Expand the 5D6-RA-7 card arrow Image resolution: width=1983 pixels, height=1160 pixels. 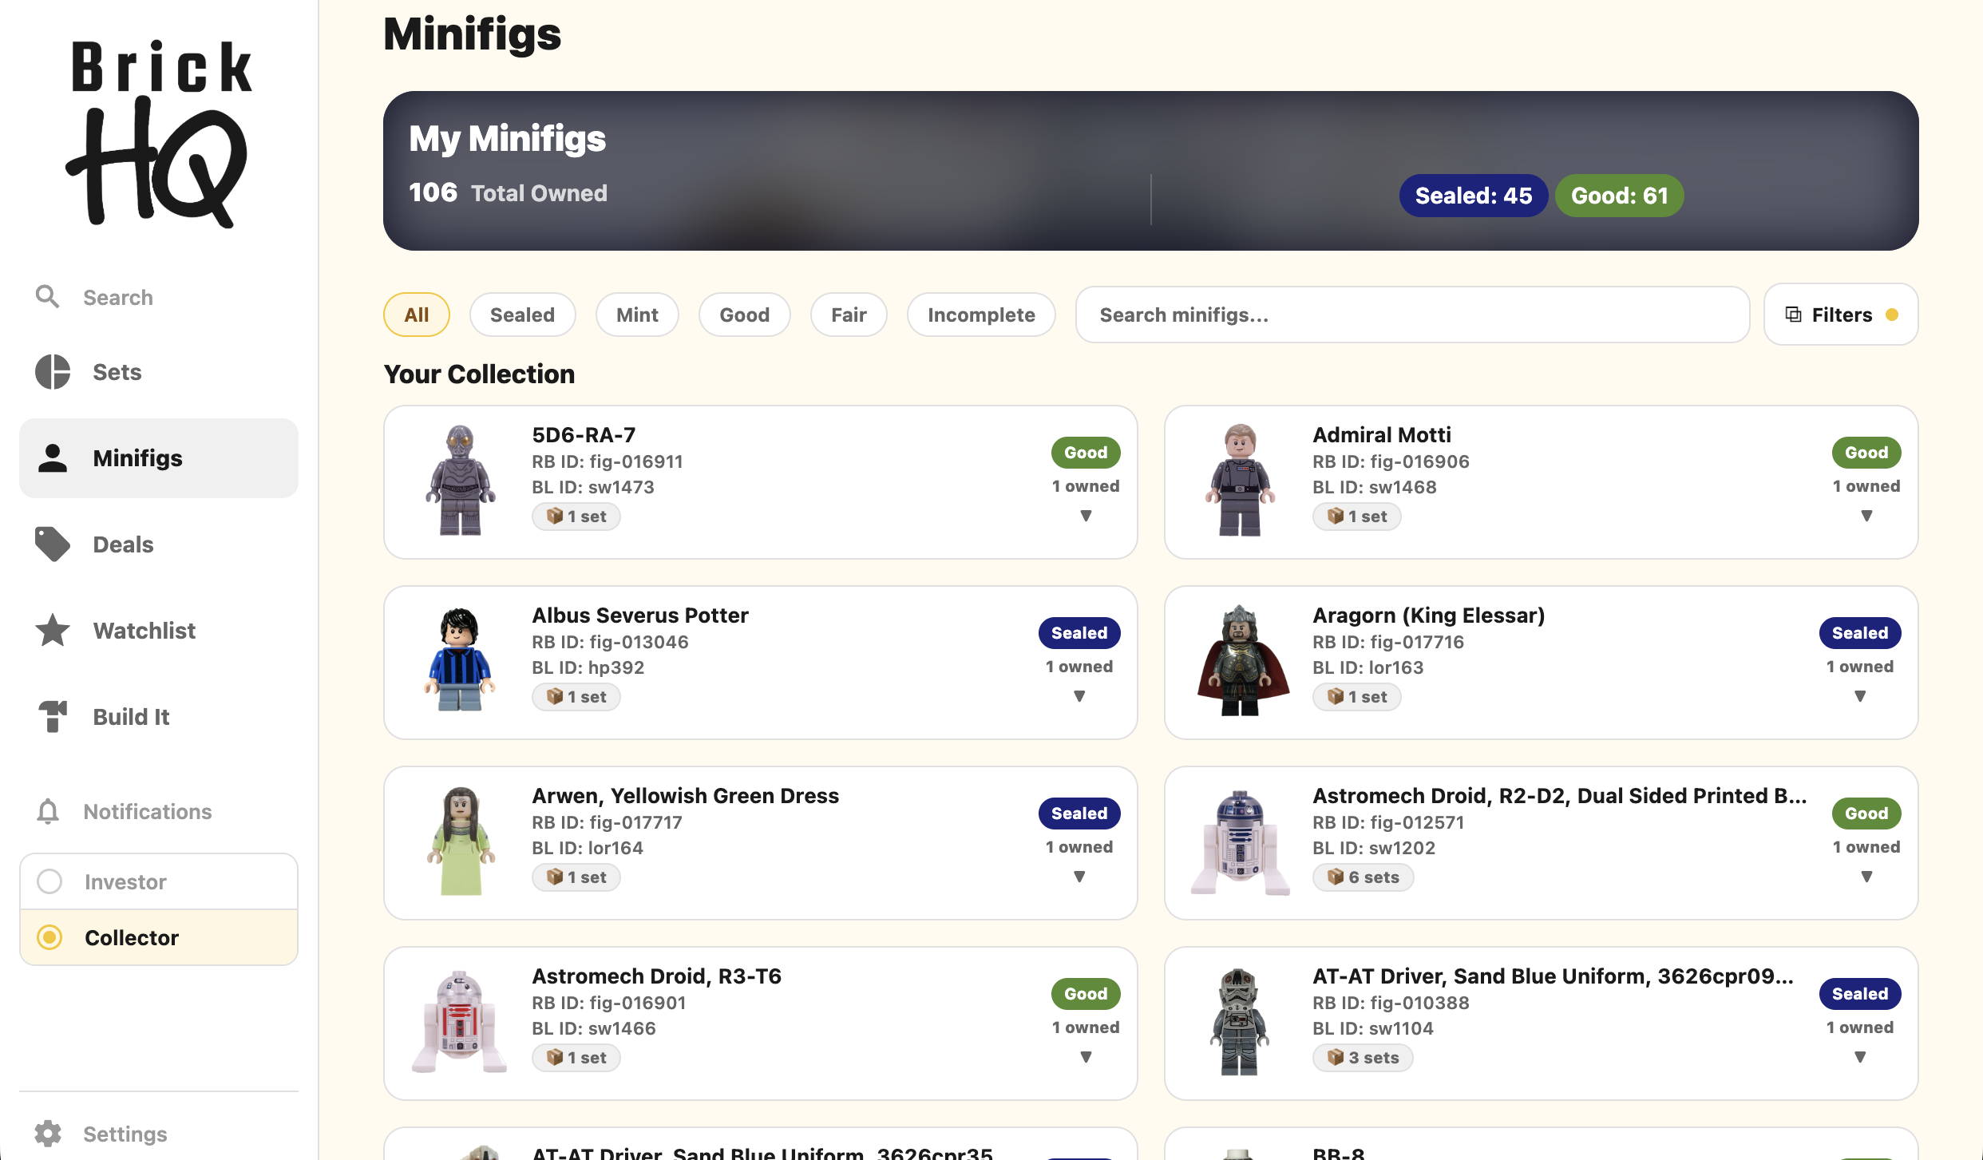tap(1086, 517)
